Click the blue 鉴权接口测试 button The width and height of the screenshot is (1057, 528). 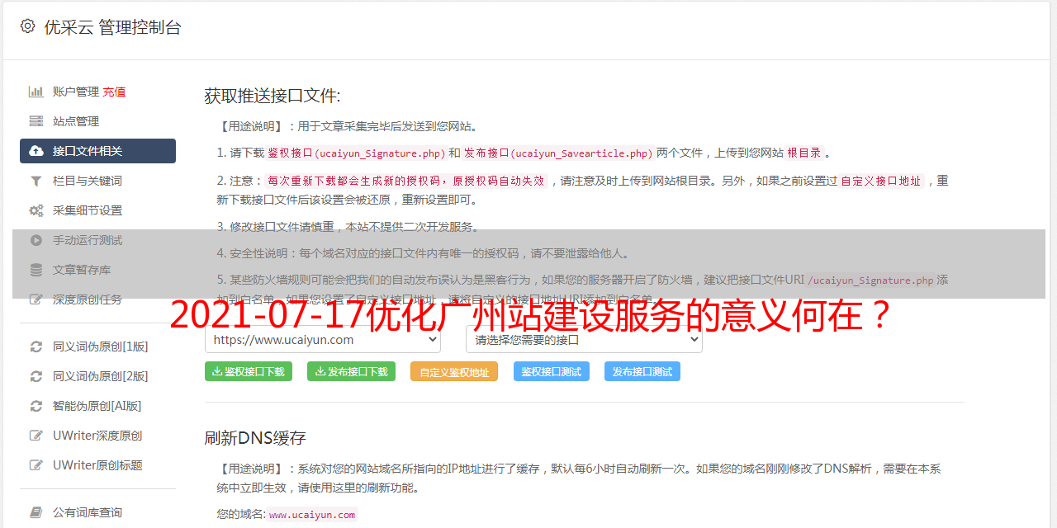tap(552, 371)
